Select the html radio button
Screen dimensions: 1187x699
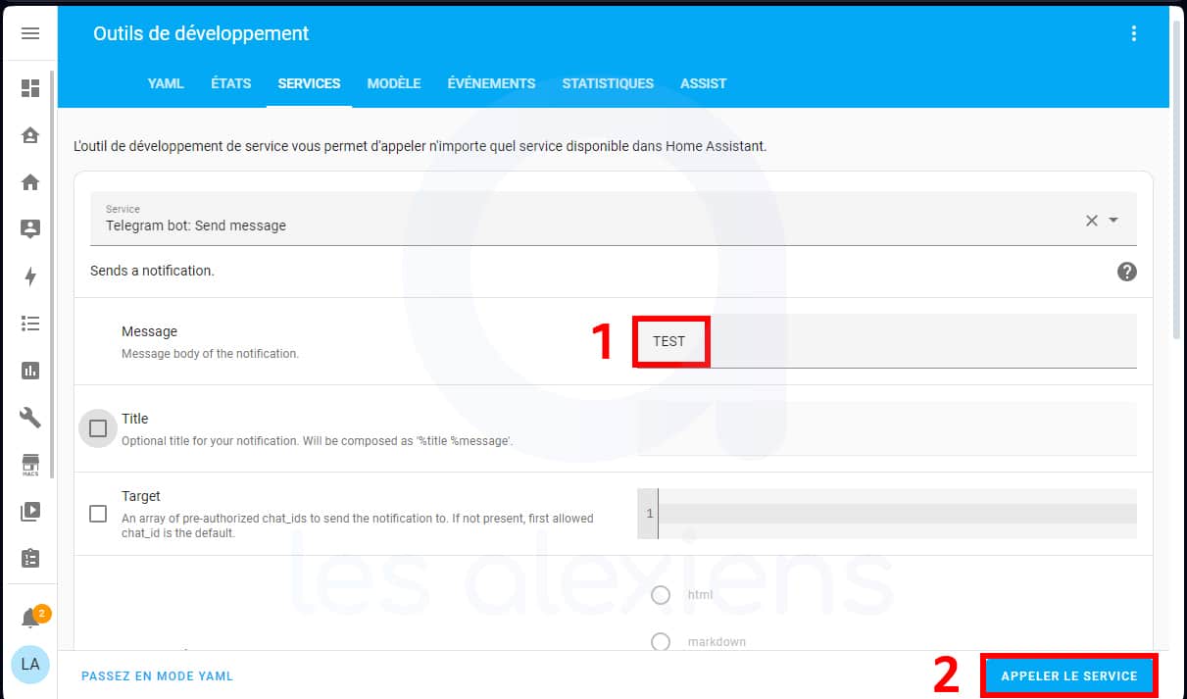tap(661, 595)
